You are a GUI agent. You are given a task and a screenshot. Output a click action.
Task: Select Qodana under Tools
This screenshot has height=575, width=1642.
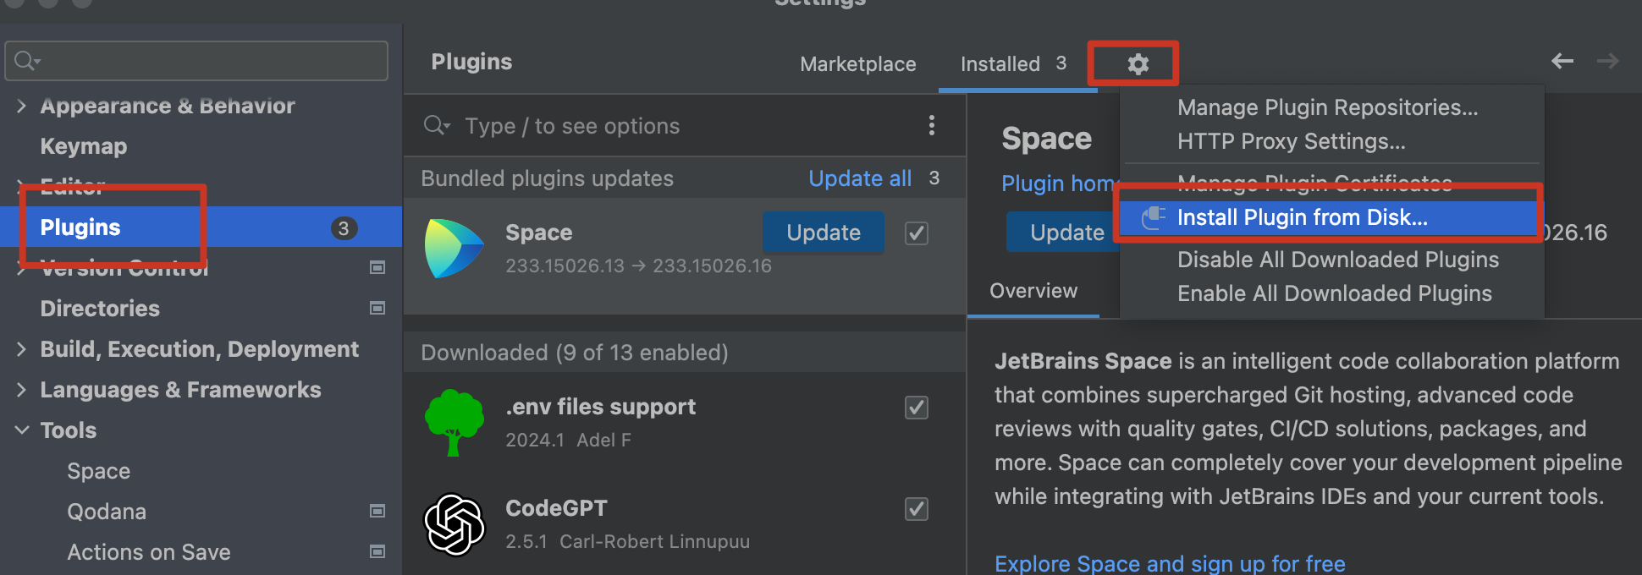click(107, 512)
